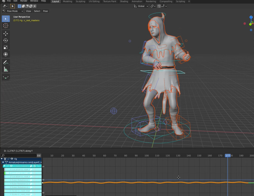254x196 pixels.
Task: Activate the Annotate tool
Action: pos(6,62)
